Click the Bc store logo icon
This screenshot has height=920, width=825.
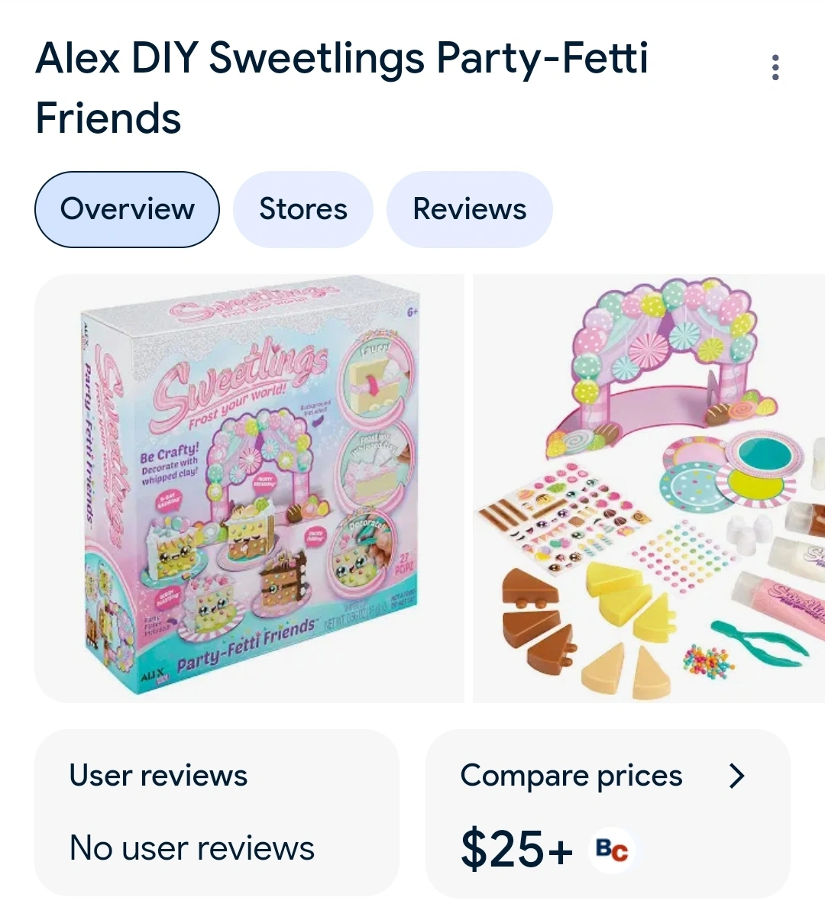point(612,850)
